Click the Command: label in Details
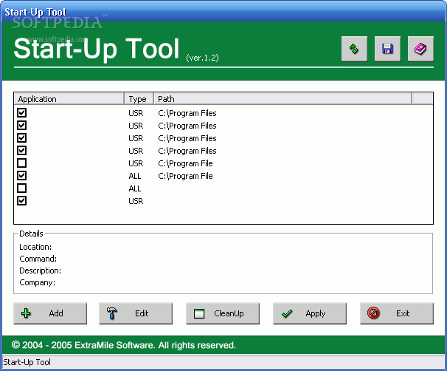The height and width of the screenshot is (371, 447). click(38, 259)
